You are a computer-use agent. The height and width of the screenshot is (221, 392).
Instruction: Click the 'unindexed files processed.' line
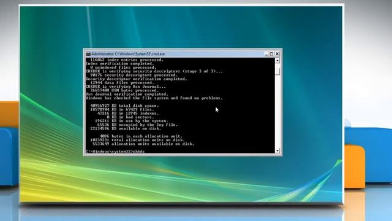point(123,68)
